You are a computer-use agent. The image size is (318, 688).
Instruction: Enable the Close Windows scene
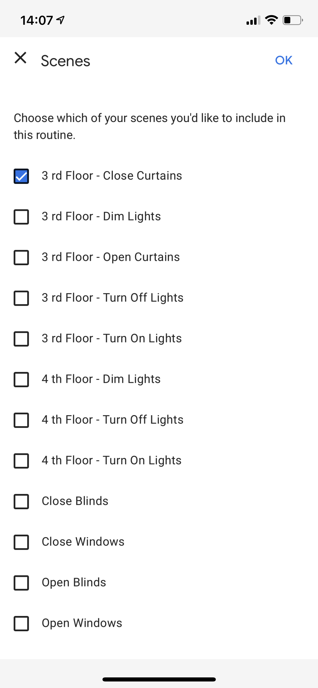pyautogui.click(x=21, y=542)
